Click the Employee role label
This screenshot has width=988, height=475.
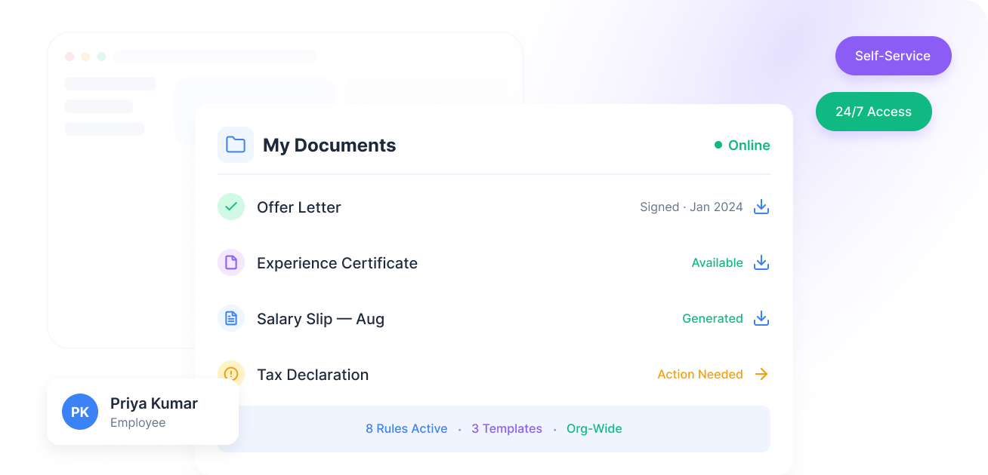coord(137,422)
